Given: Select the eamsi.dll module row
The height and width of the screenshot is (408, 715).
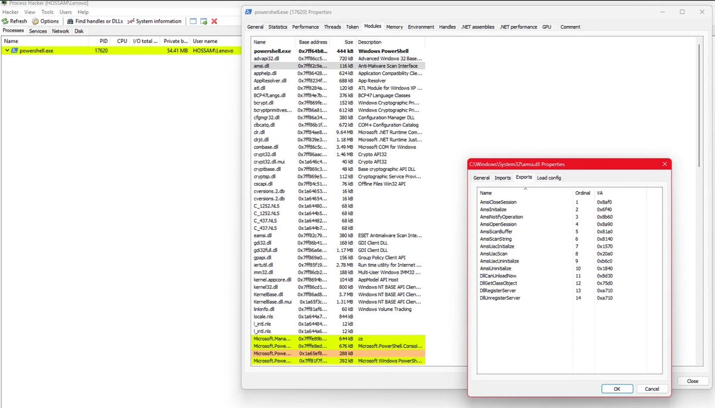Looking at the screenshot, I should point(338,235).
